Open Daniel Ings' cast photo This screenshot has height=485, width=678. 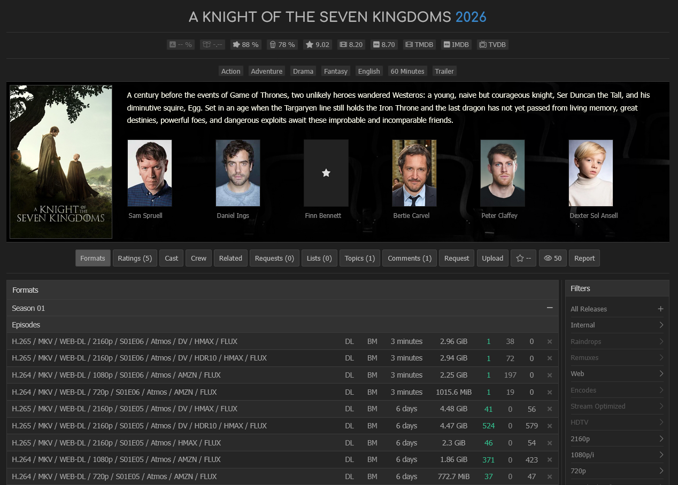click(x=238, y=173)
